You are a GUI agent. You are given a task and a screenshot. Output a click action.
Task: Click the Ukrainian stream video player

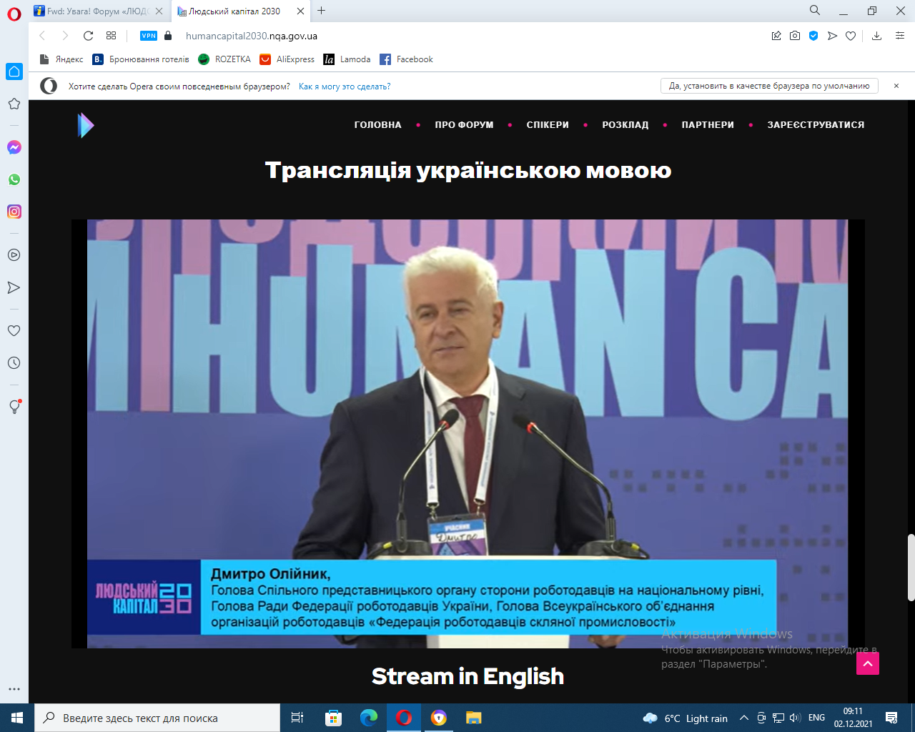[x=468, y=434]
